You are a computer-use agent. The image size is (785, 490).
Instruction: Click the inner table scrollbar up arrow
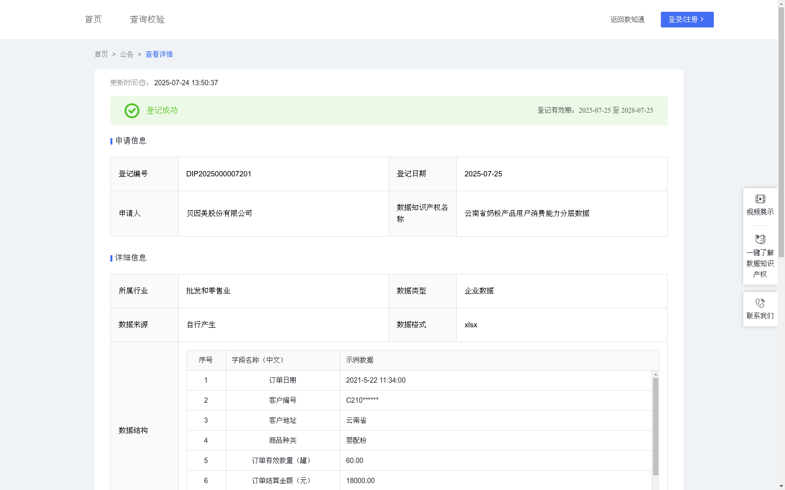(x=655, y=374)
